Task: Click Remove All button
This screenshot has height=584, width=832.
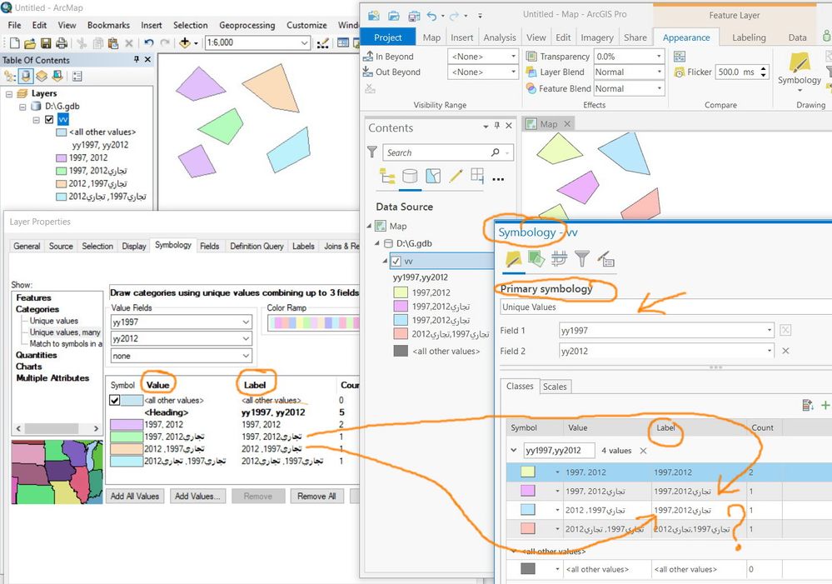Action: pyautogui.click(x=316, y=497)
